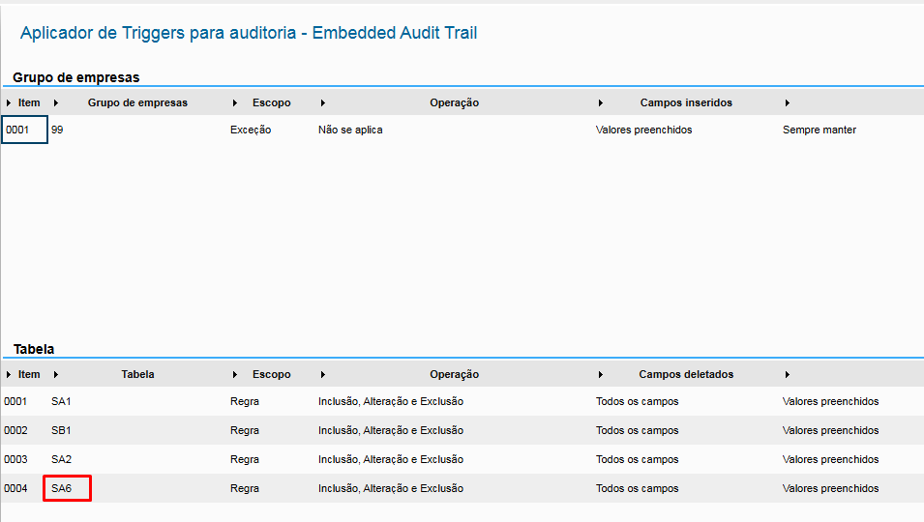Click the arrow beside Operação in the upper grid
924x522 pixels.
[322, 102]
